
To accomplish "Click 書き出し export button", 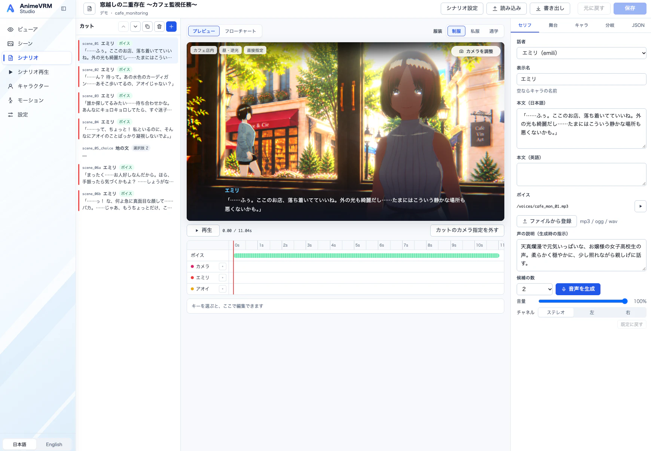I will [x=550, y=9].
